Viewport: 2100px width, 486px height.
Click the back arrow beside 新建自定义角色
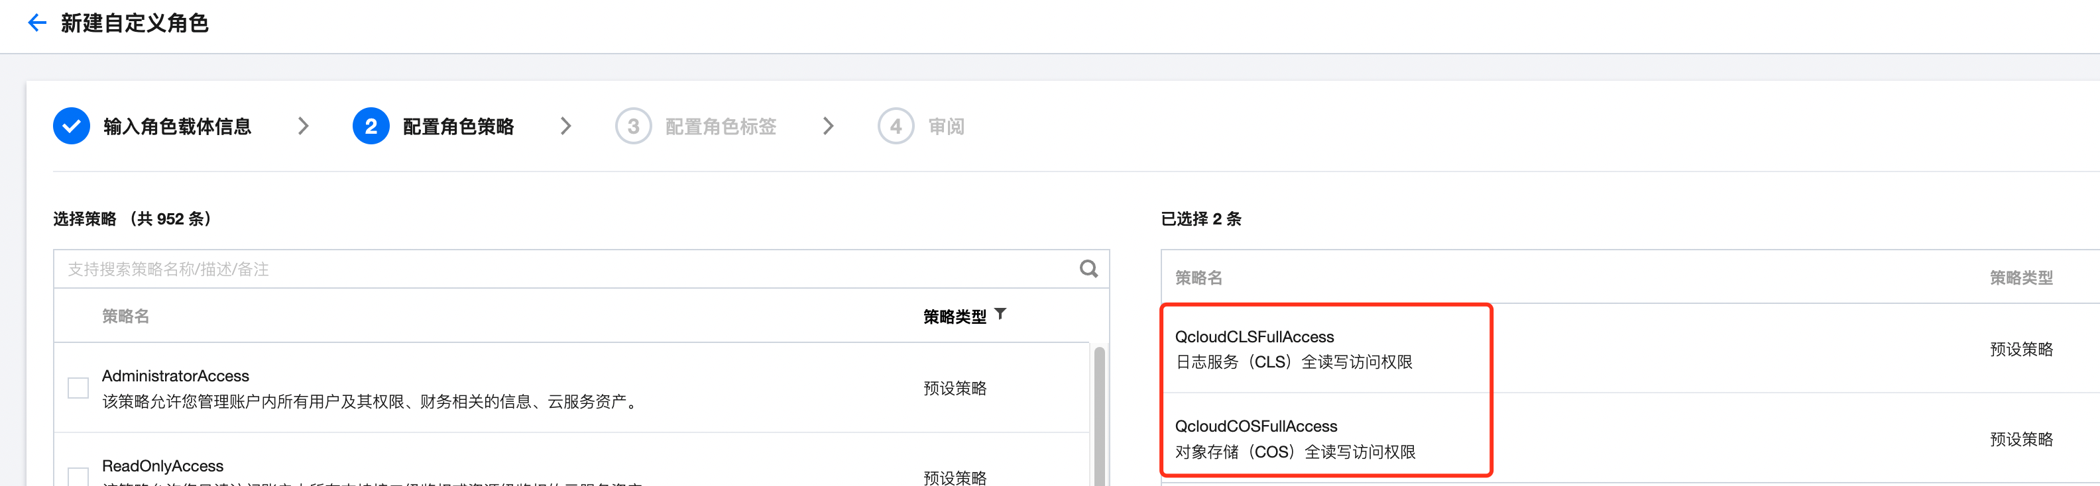tap(36, 23)
